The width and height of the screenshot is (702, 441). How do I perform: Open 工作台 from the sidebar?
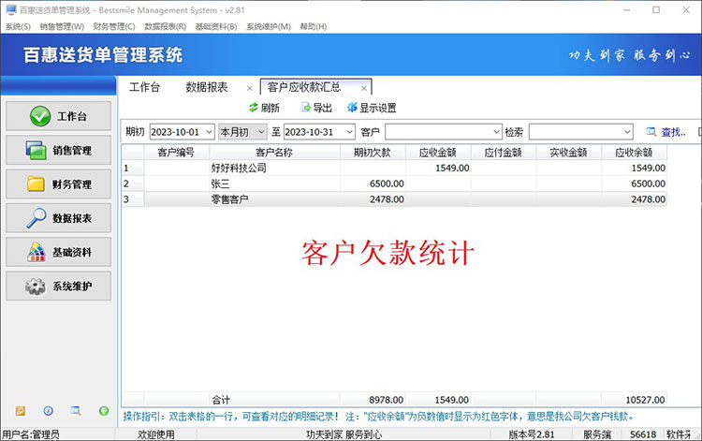click(x=59, y=116)
